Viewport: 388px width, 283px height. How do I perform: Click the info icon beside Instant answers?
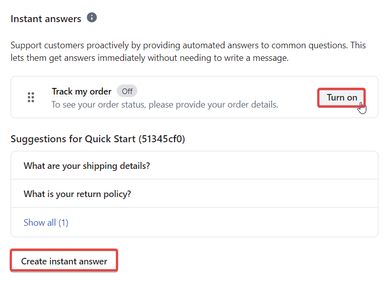pyautogui.click(x=92, y=18)
